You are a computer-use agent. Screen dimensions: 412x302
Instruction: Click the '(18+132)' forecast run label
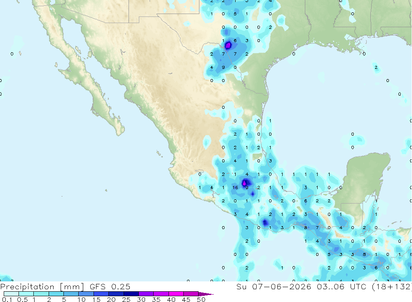[x=392, y=287]
